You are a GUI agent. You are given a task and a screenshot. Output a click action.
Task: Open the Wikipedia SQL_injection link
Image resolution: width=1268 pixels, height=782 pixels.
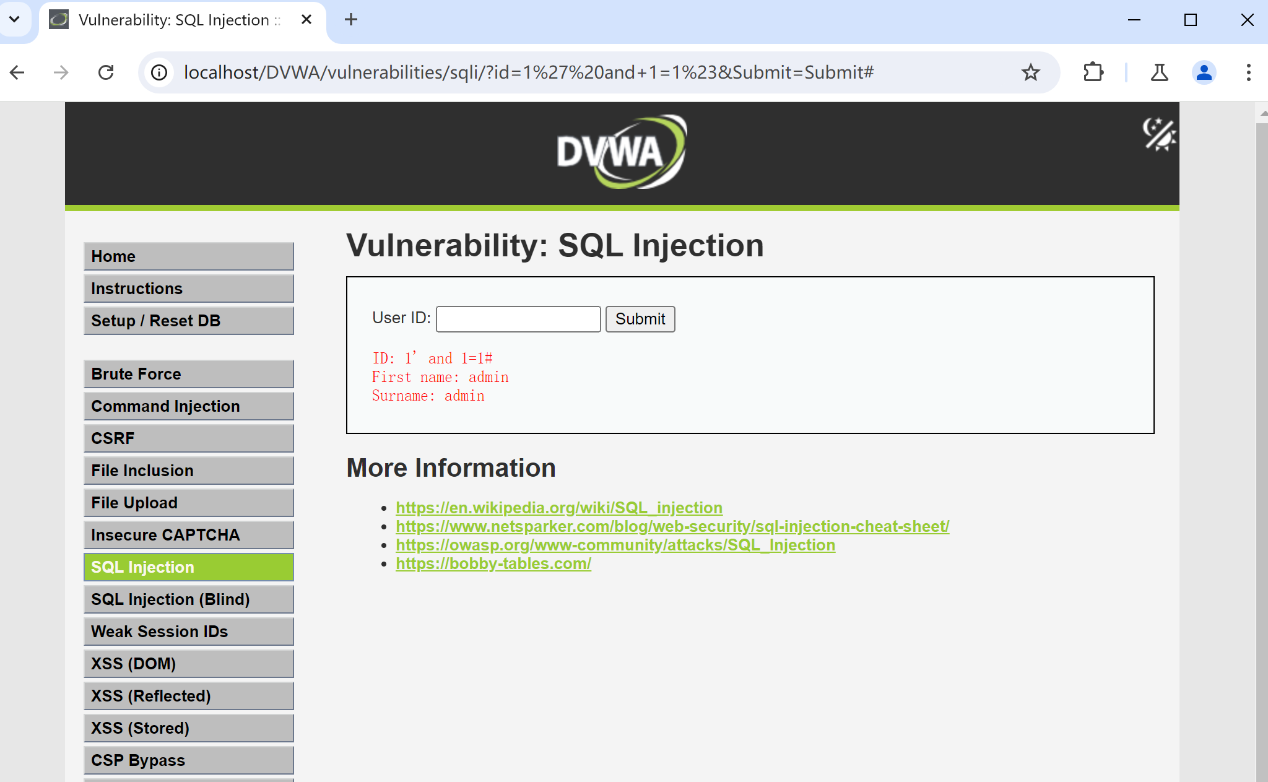pos(558,508)
